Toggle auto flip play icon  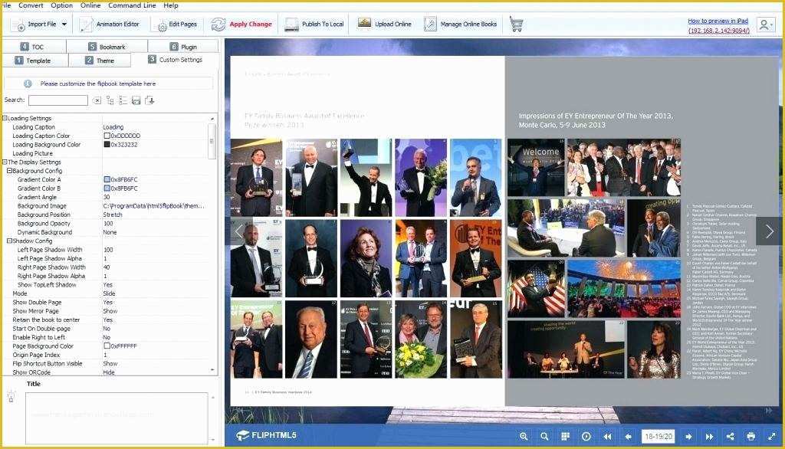(586, 437)
